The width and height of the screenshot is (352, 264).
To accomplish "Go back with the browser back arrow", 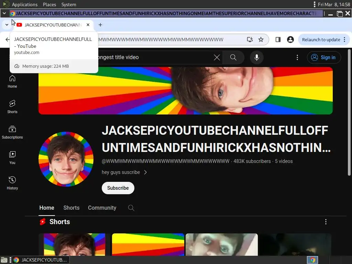I will tap(8, 40).
